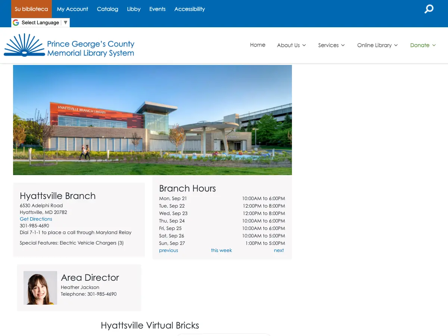Viewport: 448px width, 336px height.
Task: Click the Tue, Sep 22 hours row
Action: pos(222,206)
